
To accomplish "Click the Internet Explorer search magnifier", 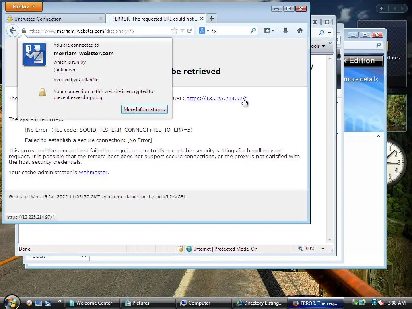I will tap(322, 32).
